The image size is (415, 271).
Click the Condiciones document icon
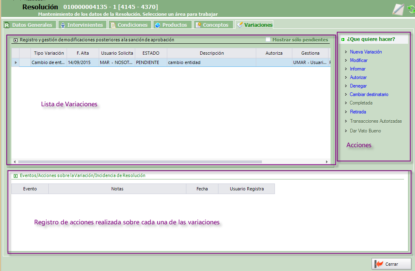click(113, 25)
